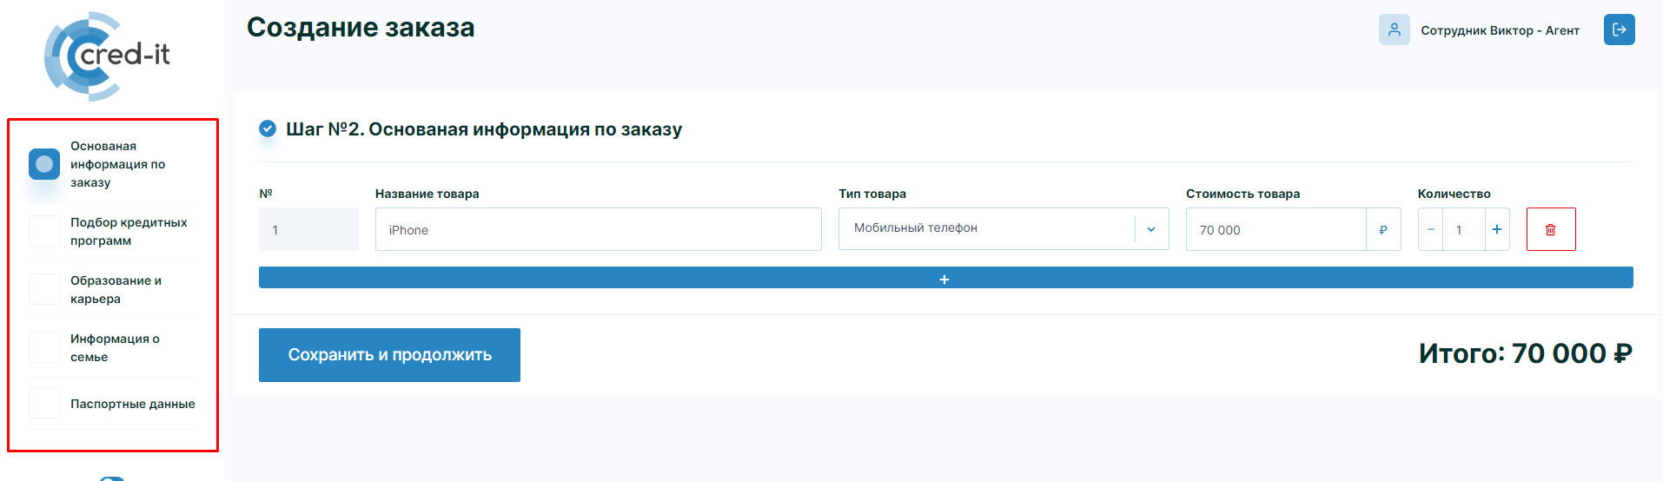Delete the iPhone product row

(x=1550, y=229)
